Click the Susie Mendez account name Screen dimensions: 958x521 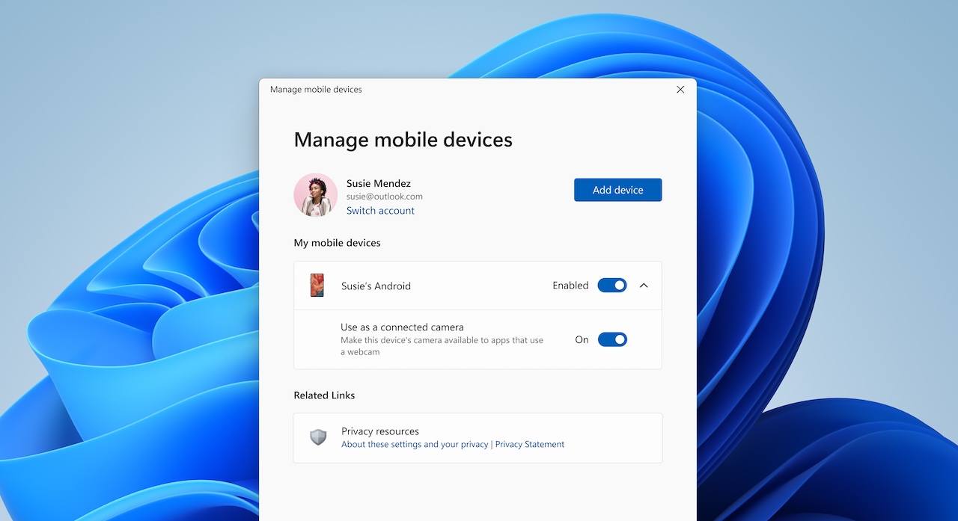pos(379,183)
